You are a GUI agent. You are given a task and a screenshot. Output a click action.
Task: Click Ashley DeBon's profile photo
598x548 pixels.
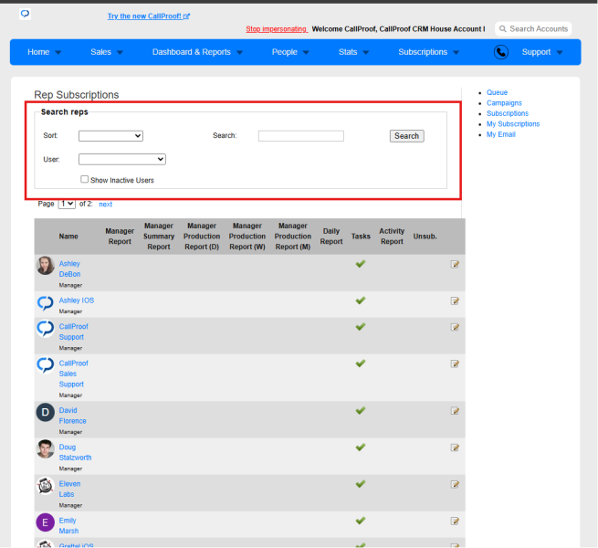point(46,265)
